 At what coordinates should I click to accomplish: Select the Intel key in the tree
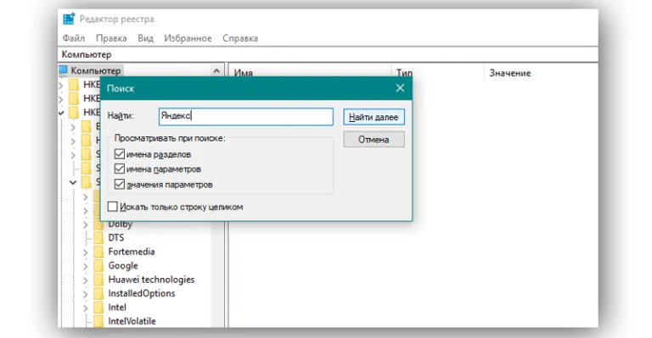coord(117,308)
